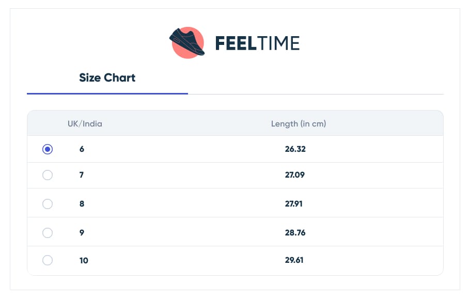Click the size label 6

coord(82,149)
